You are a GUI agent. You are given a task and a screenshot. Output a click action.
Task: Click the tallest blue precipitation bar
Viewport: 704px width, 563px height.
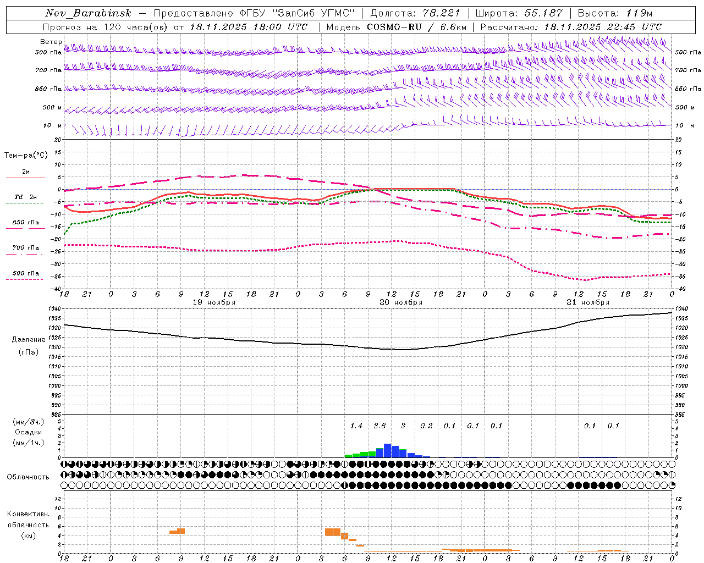pyautogui.click(x=387, y=451)
